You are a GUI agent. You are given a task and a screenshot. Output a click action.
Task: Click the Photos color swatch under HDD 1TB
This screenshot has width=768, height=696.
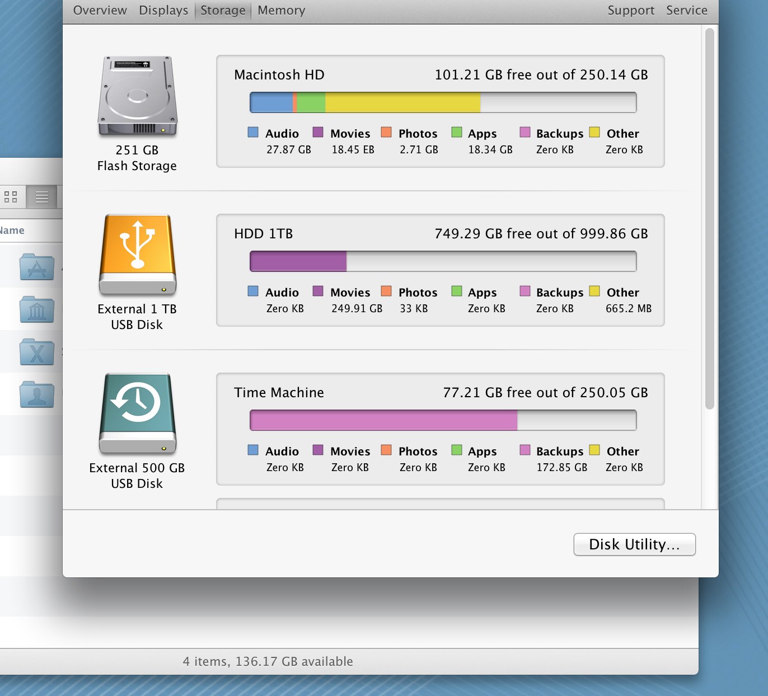coord(386,291)
